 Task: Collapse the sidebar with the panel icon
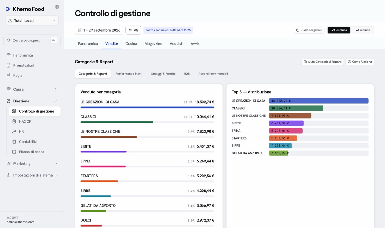[x=57, y=7]
